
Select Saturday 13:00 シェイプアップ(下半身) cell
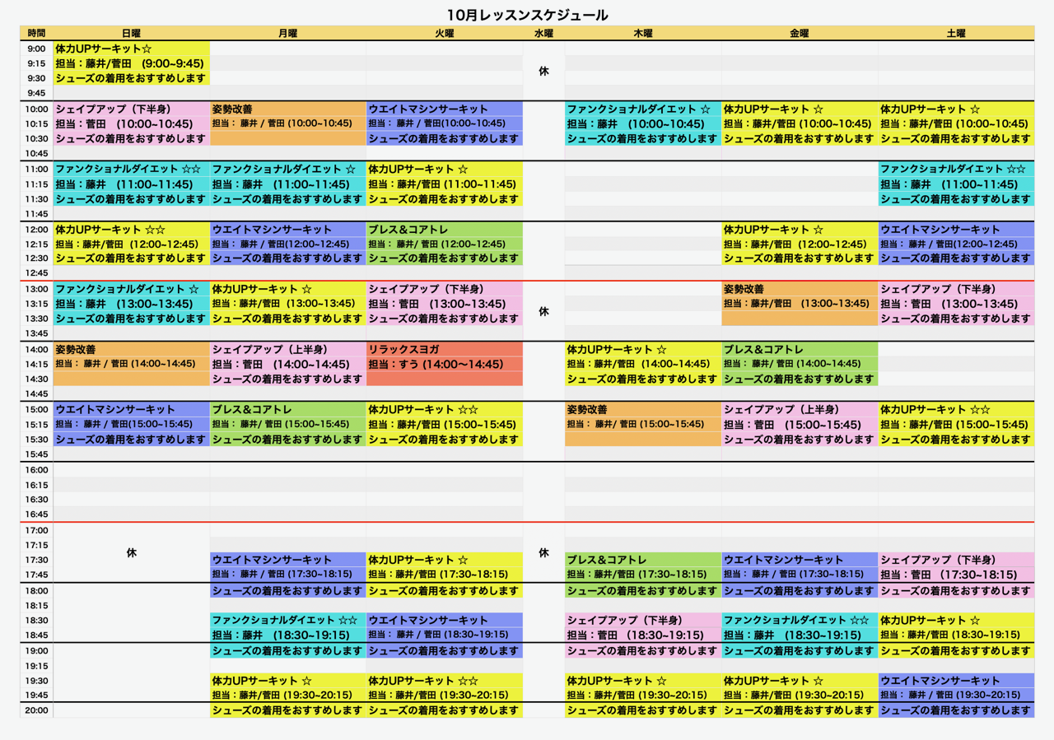point(956,289)
